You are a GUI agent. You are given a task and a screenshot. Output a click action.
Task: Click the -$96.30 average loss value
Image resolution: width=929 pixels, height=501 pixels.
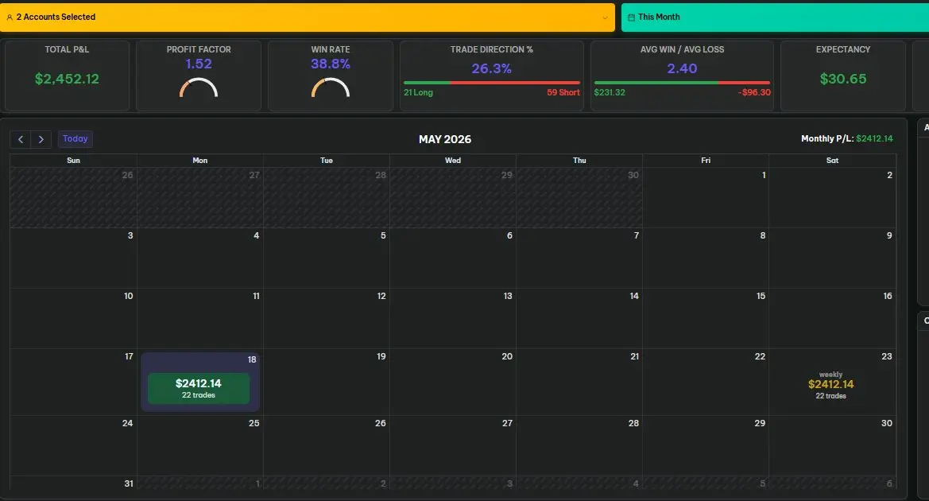tap(754, 92)
